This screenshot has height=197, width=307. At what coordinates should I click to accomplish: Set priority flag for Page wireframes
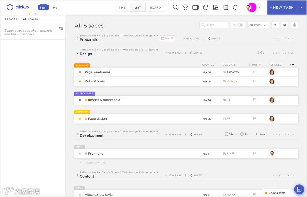pyautogui.click(x=254, y=72)
